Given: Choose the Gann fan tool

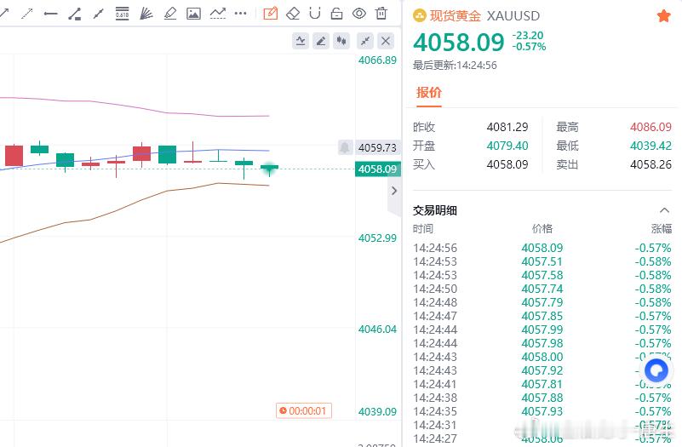Looking at the screenshot, I should click(x=146, y=14).
